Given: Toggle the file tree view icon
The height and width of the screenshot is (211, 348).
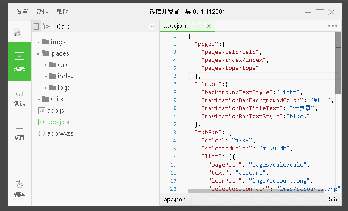Looking at the screenshot, I should [x=46, y=26].
